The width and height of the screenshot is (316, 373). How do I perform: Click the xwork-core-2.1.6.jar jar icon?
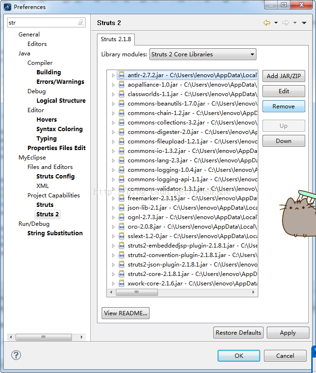click(x=122, y=284)
